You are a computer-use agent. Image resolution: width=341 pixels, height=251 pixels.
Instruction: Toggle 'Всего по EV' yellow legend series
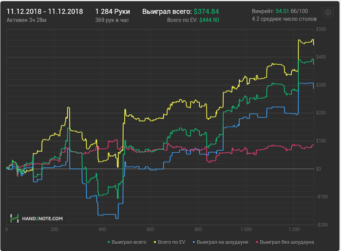(170, 242)
